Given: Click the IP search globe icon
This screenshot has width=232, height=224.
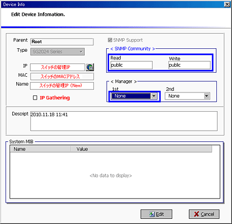Looking at the screenshot, I should [90, 67].
